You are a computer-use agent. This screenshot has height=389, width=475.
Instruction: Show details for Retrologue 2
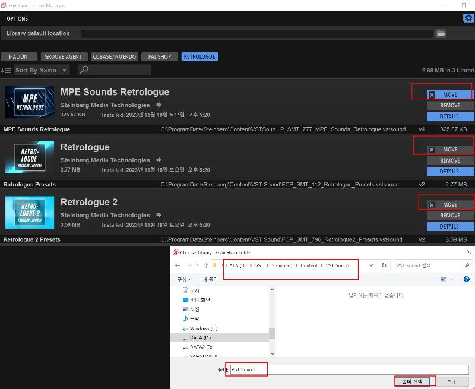(450, 227)
